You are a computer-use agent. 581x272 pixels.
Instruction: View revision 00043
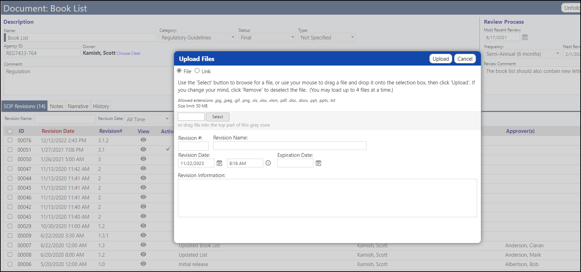(x=143, y=216)
